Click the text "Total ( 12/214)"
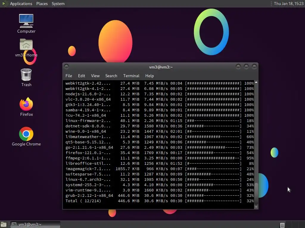The width and height of the screenshot is (305, 228). (x=83, y=201)
